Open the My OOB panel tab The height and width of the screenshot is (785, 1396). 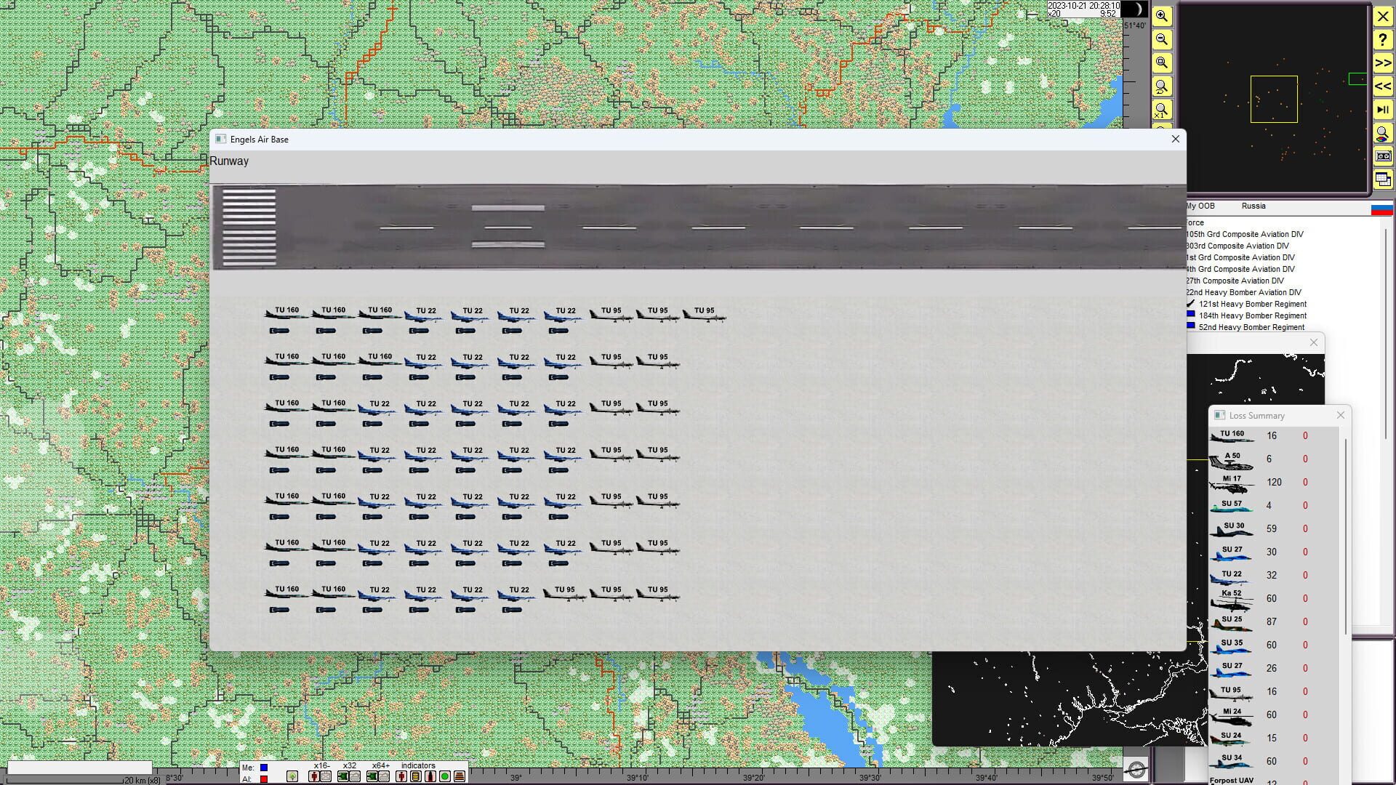pyautogui.click(x=1200, y=206)
